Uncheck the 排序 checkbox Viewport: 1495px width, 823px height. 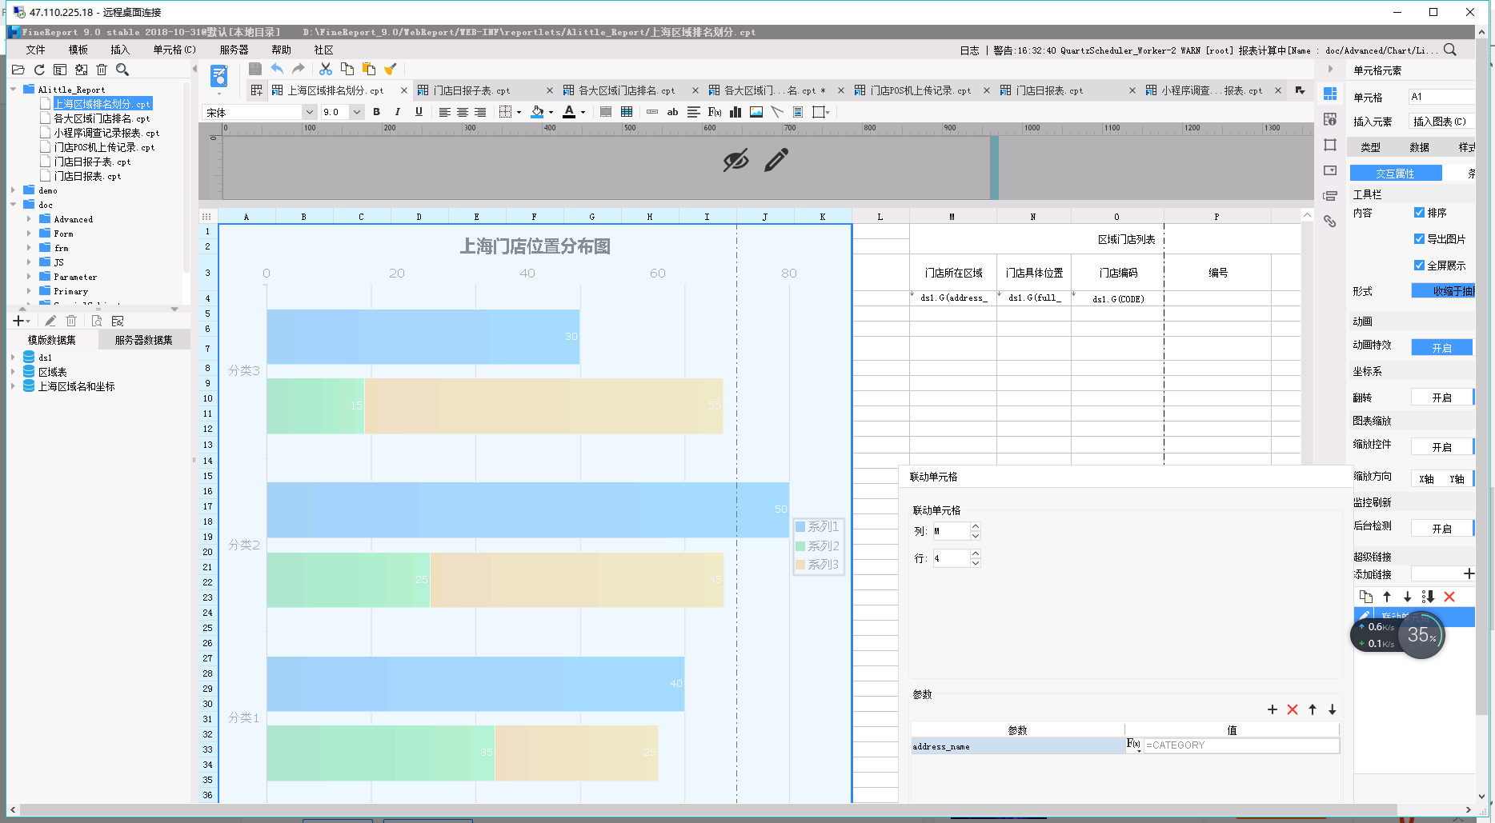pyautogui.click(x=1419, y=213)
